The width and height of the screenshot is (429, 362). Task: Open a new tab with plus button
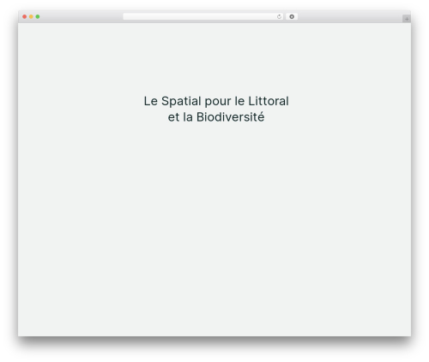(407, 19)
